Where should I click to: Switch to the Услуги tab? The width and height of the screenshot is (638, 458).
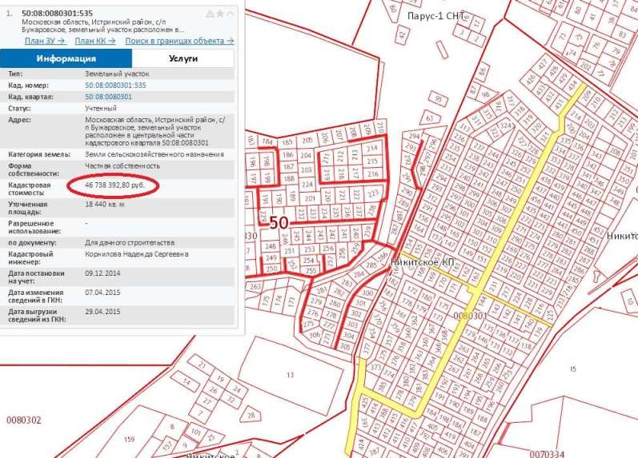tap(183, 58)
